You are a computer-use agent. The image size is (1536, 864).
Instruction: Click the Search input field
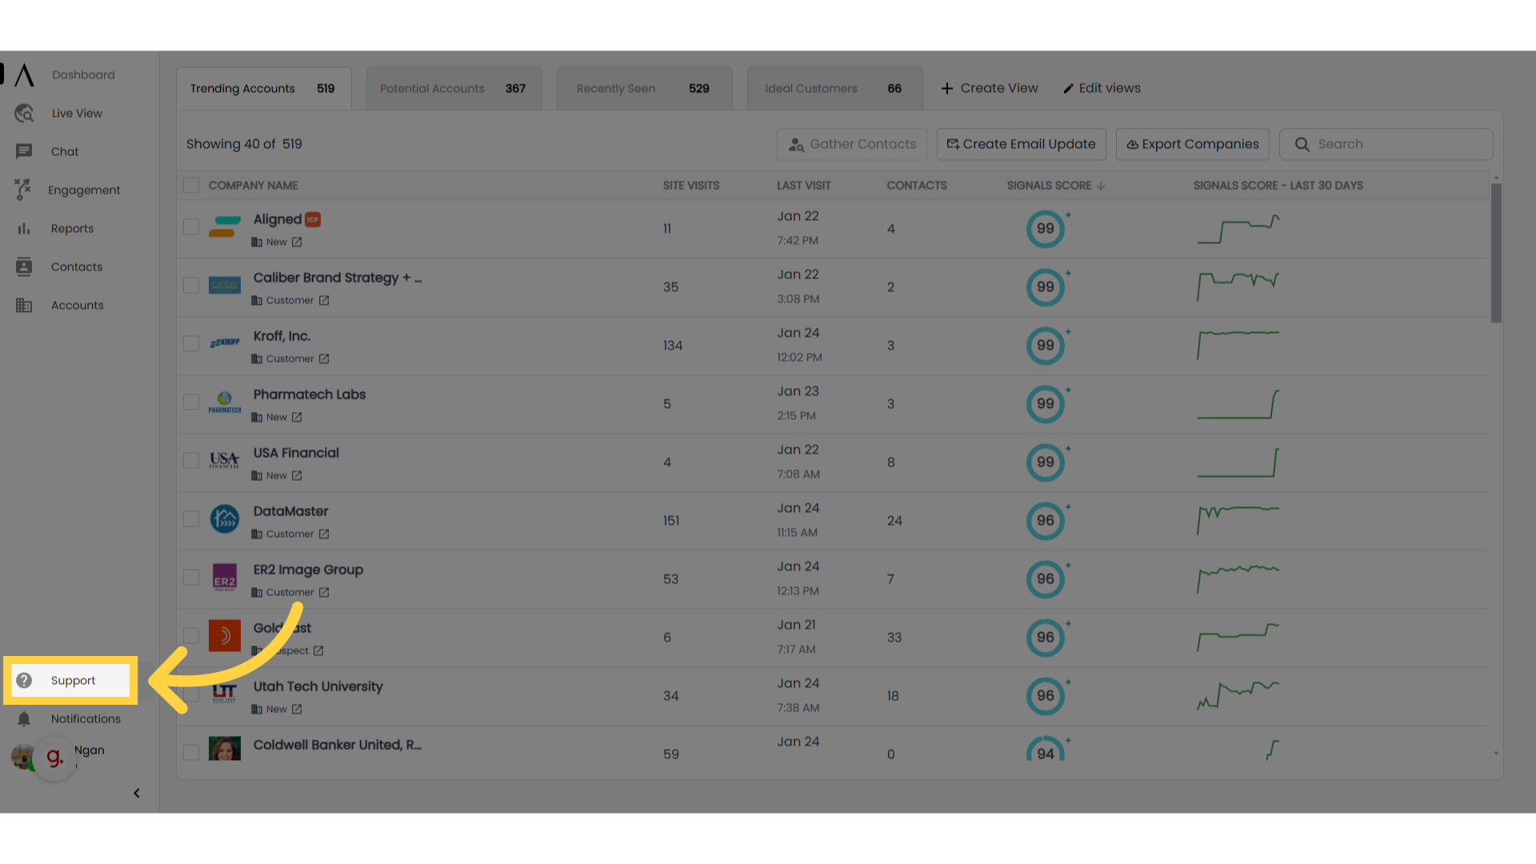pyautogui.click(x=1386, y=145)
